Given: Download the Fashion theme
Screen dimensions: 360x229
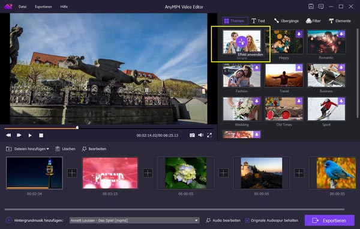Looking at the screenshot, I should point(257,67).
